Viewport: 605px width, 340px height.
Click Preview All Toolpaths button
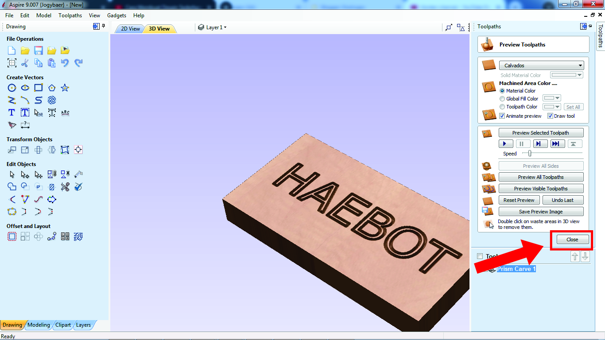point(541,177)
